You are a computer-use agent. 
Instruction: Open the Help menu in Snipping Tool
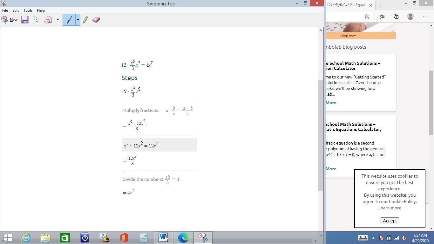point(41,10)
